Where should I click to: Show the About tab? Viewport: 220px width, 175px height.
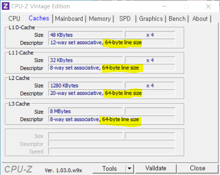[x=200, y=19]
